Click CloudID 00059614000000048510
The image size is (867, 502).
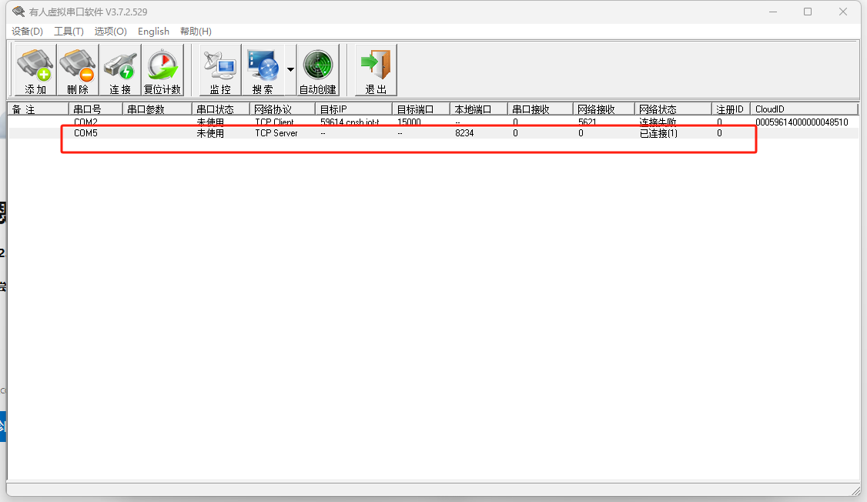[x=802, y=122]
